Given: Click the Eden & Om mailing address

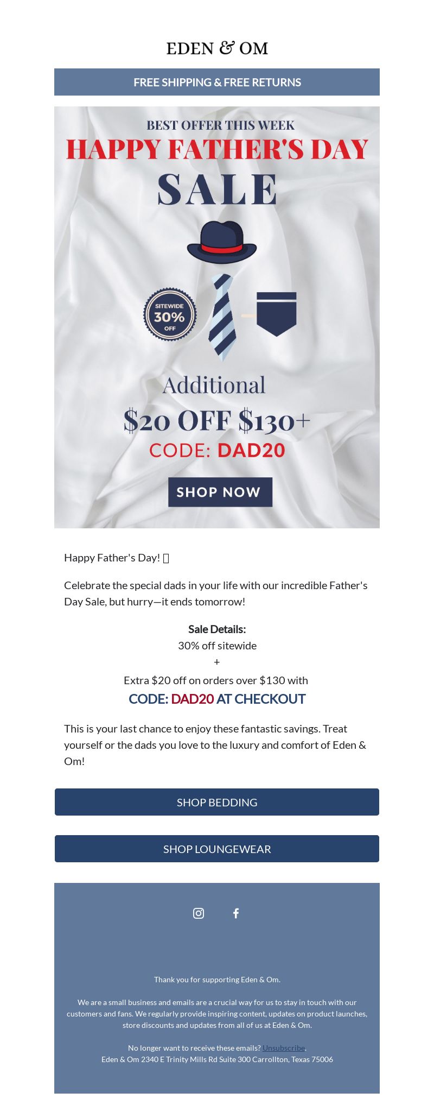Looking at the screenshot, I should (x=217, y=1059).
